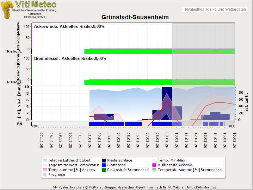This screenshot has width=253, height=190.
Task: Click the Temp.summe [%] Ackerw. legend swatch
Action: (45, 170)
